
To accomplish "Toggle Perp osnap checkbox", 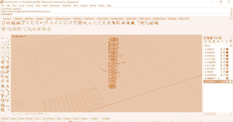I will click(x=48, y=119).
